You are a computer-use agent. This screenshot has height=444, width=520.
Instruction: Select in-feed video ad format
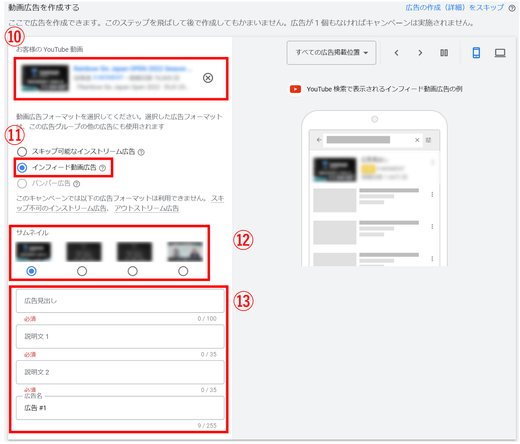click(x=22, y=168)
